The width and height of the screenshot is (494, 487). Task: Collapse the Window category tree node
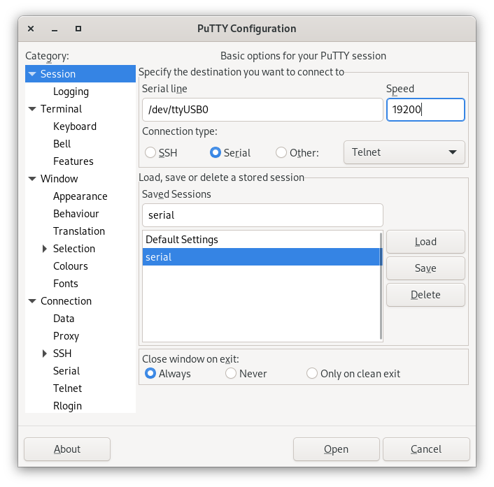tap(32, 179)
